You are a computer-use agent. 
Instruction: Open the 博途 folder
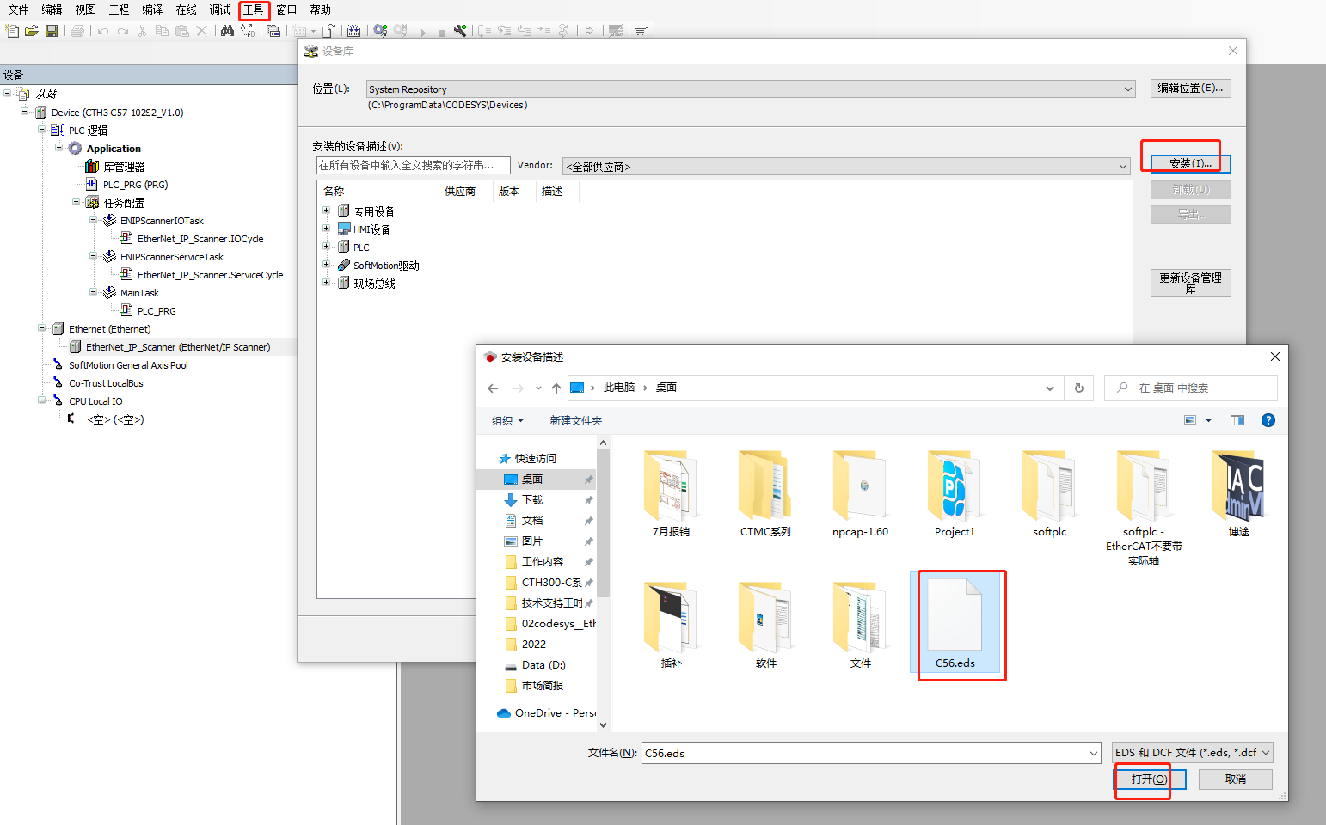tap(1238, 493)
